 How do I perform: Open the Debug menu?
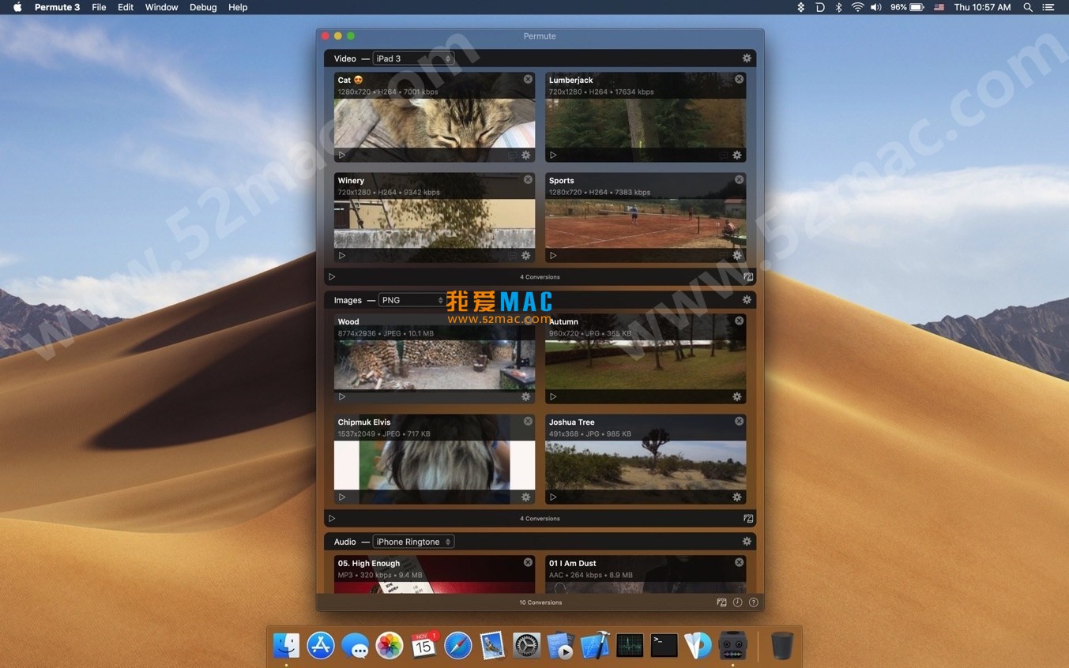point(202,7)
